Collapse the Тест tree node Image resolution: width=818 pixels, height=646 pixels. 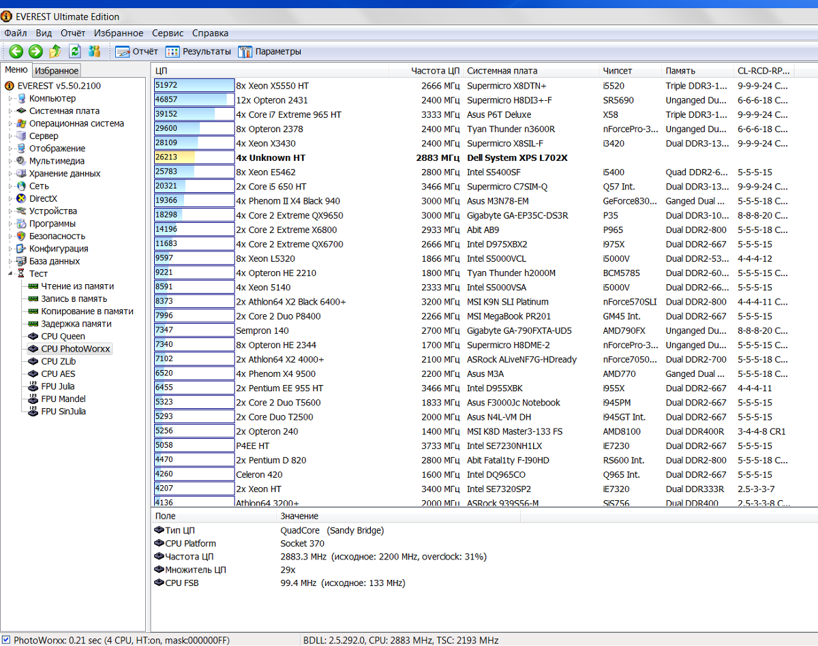coord(10,274)
